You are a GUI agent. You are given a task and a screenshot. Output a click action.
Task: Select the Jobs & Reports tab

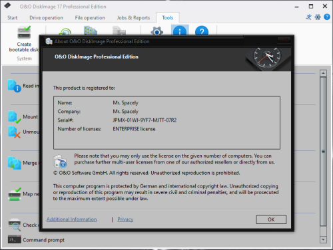click(x=133, y=18)
